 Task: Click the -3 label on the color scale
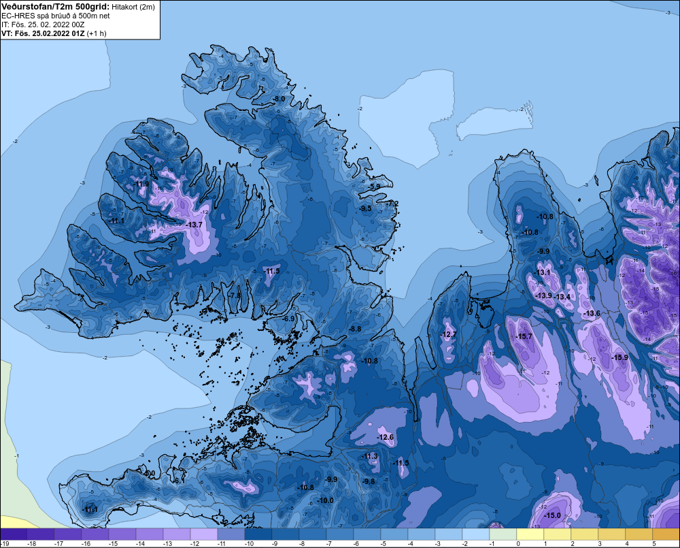pyautogui.click(x=437, y=544)
